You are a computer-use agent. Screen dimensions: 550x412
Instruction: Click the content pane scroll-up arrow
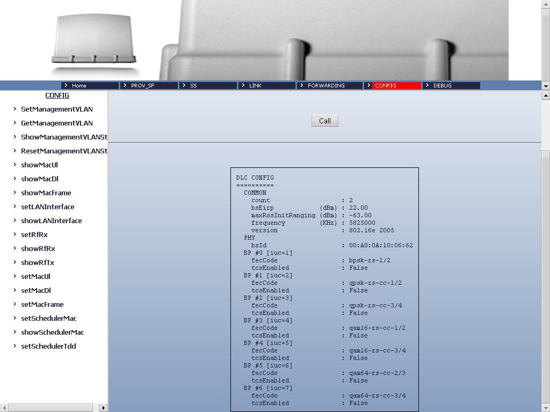546,95
